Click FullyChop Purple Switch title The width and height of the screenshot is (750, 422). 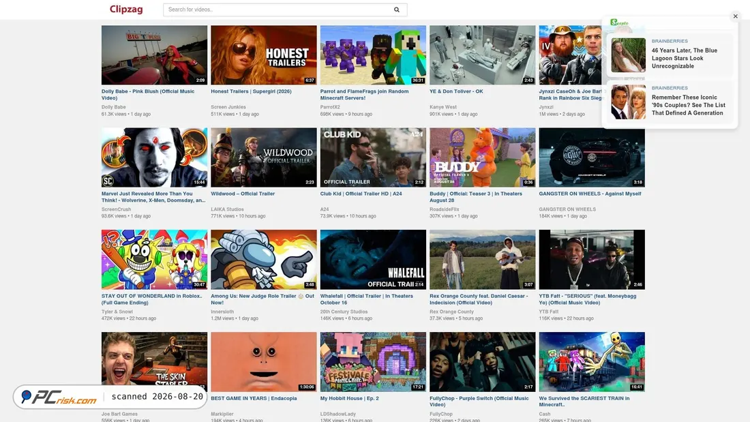pos(479,402)
